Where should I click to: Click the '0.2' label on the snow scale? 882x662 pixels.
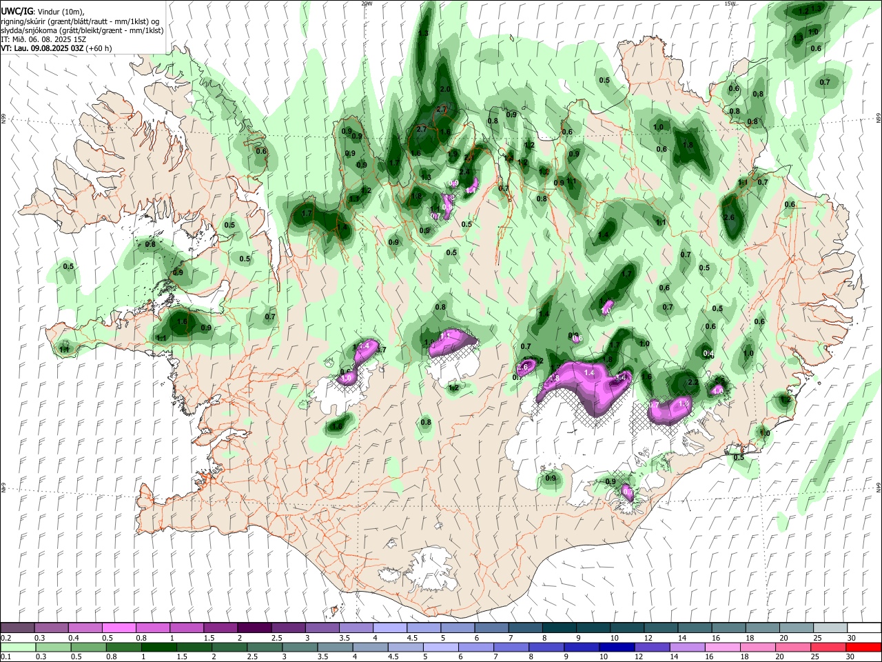point(6,638)
